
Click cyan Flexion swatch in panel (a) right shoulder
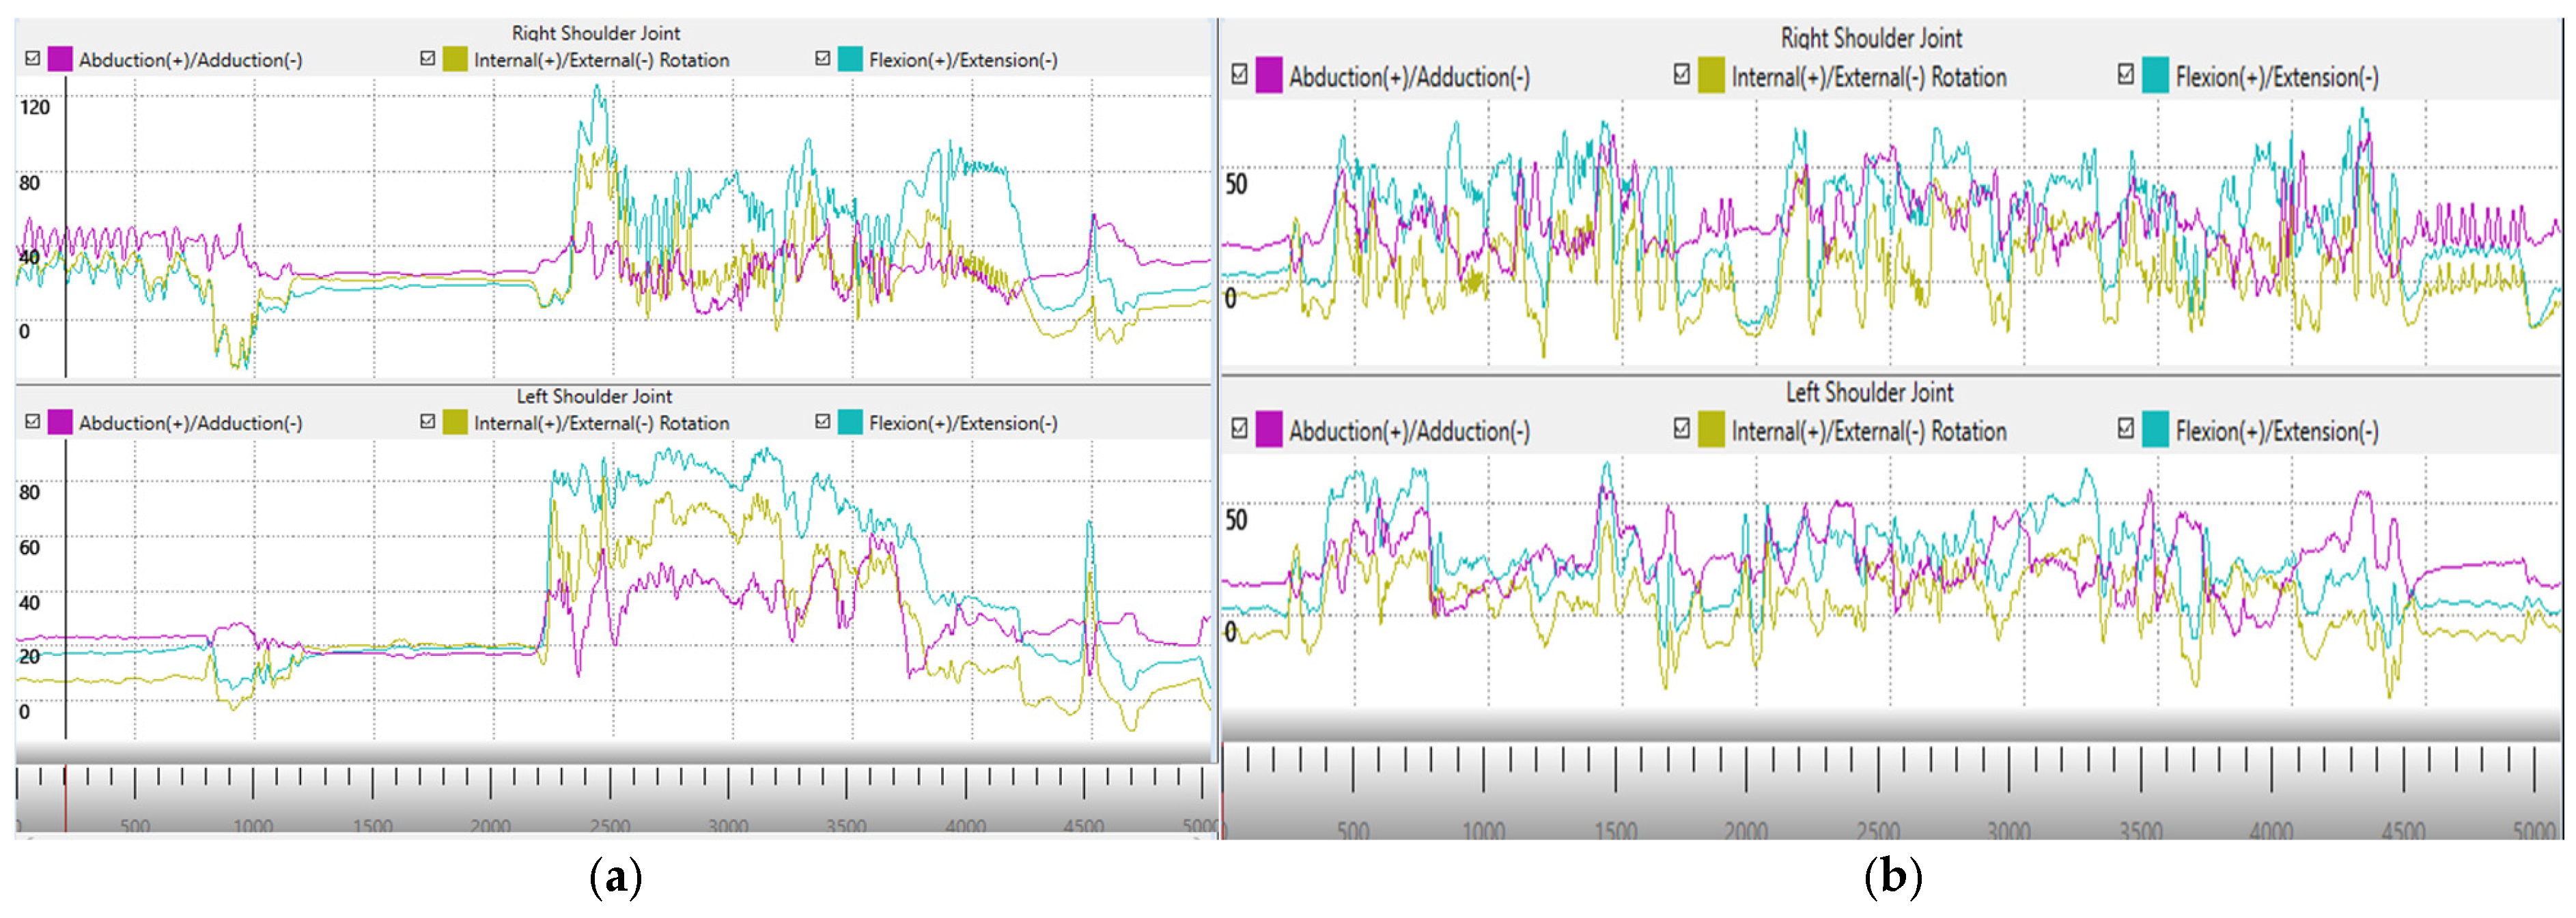pyautogui.click(x=850, y=59)
